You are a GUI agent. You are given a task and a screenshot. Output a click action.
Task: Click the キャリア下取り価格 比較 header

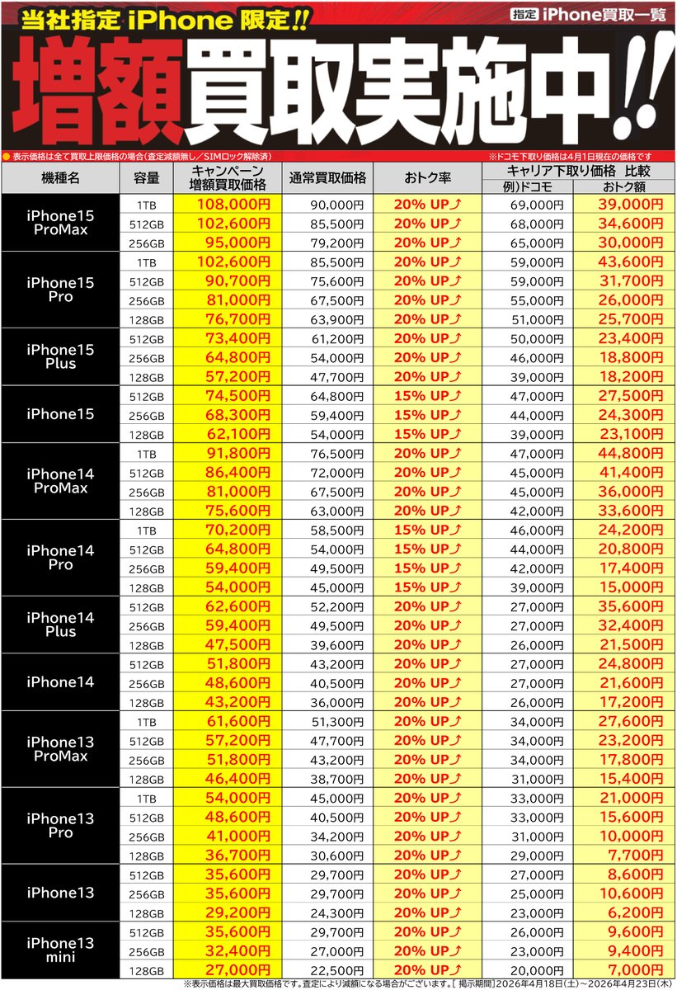click(577, 170)
